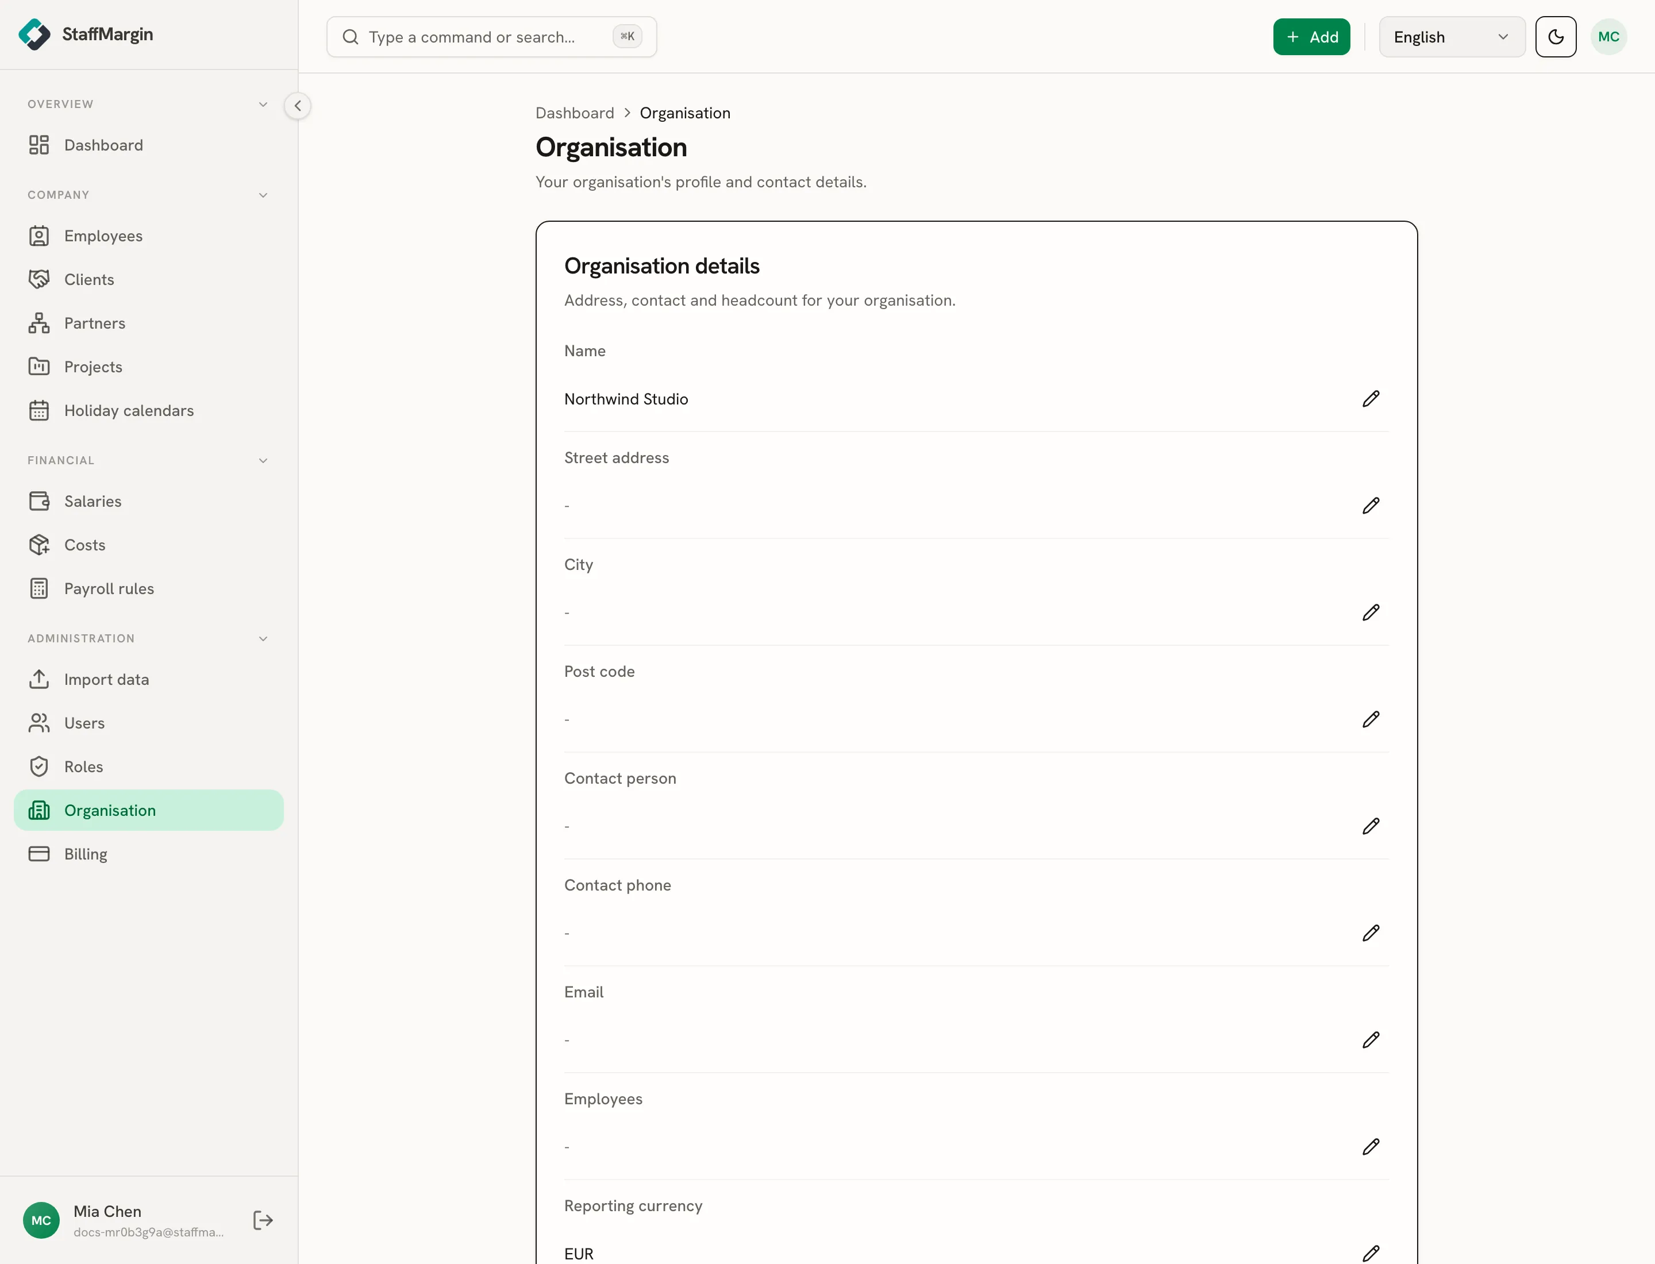Toggle dark mode with the moon button
Screen dimensions: 1655x1264
(x=1556, y=37)
